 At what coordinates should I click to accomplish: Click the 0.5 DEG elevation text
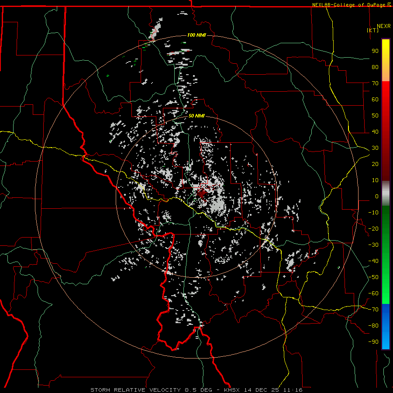click(199, 390)
